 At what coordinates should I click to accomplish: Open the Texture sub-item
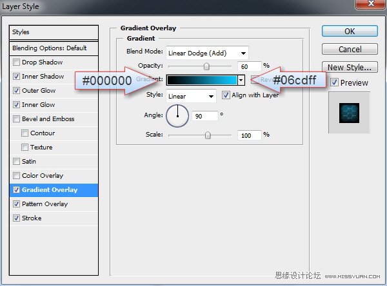(41, 148)
